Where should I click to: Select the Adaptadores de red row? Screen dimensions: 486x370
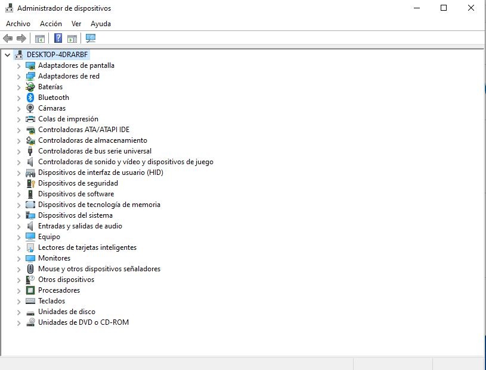pos(69,76)
